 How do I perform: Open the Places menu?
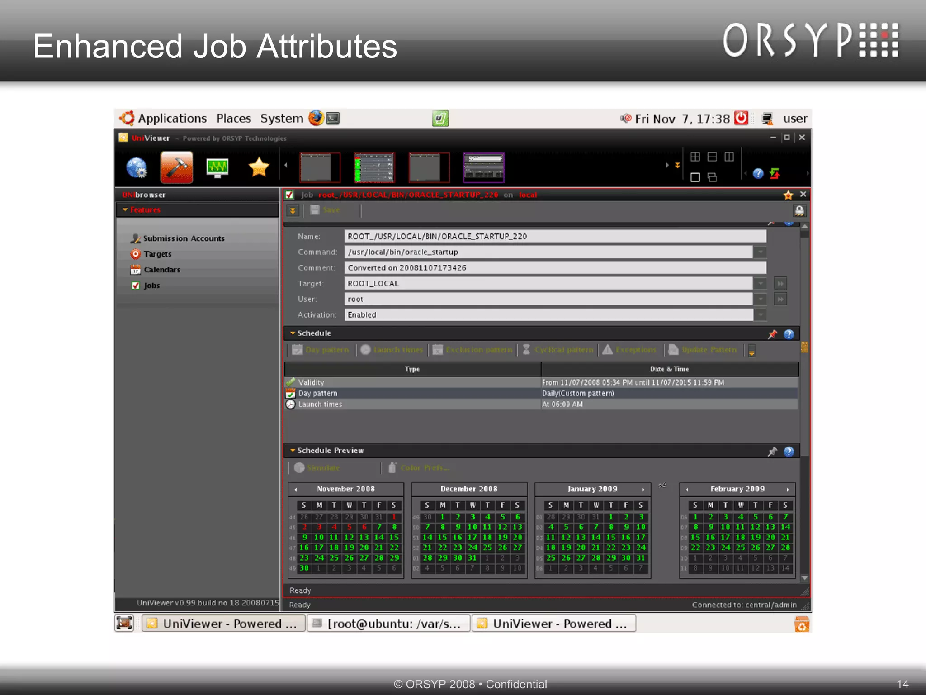[x=233, y=118]
